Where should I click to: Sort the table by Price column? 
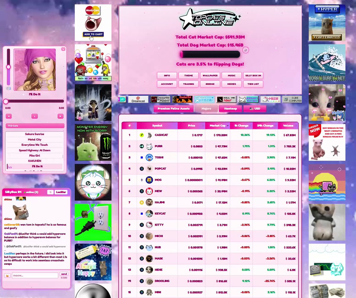coord(192,126)
